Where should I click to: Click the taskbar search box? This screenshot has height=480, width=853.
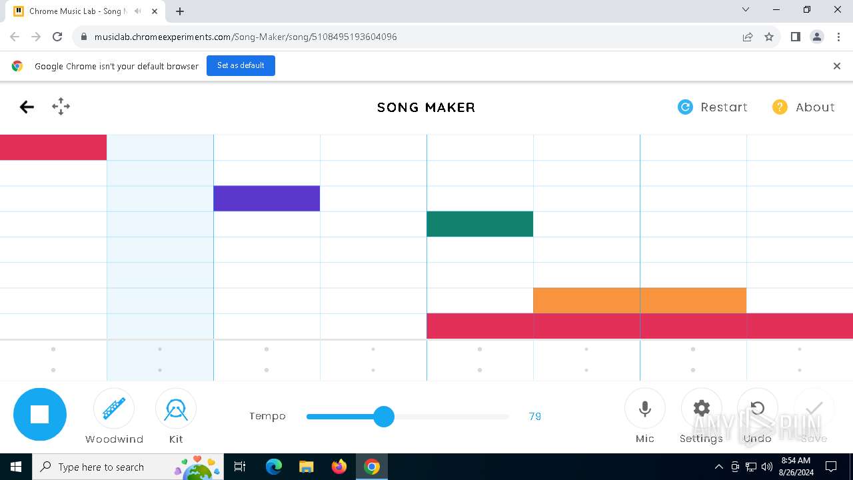coord(129,467)
